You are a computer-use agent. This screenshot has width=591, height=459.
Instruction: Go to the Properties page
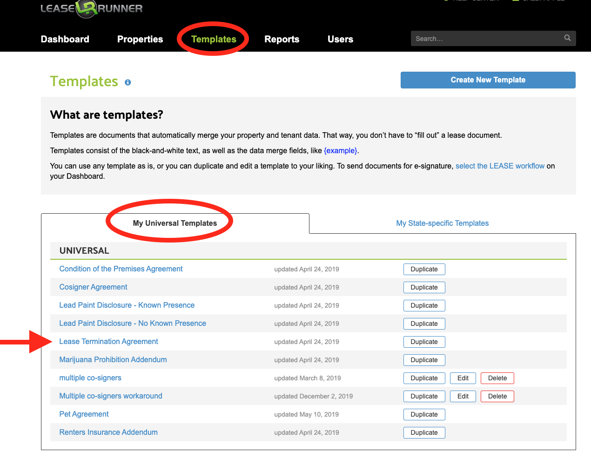(x=140, y=39)
